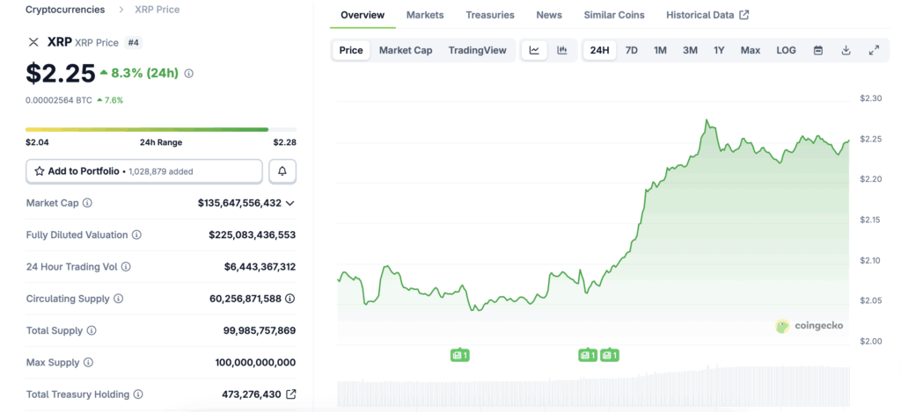Select the 1Y time range
The height and width of the screenshot is (412, 901).
click(x=719, y=50)
